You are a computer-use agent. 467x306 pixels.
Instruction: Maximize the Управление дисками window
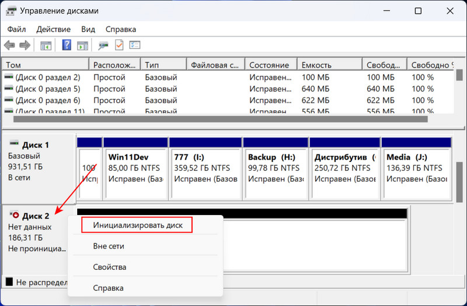(418, 11)
